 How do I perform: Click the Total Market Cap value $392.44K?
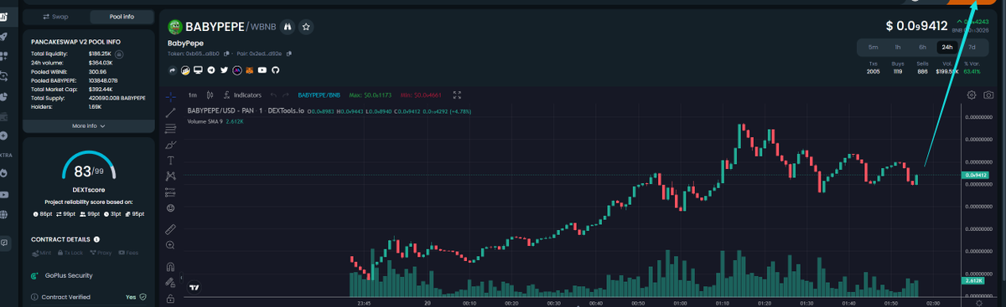point(101,89)
